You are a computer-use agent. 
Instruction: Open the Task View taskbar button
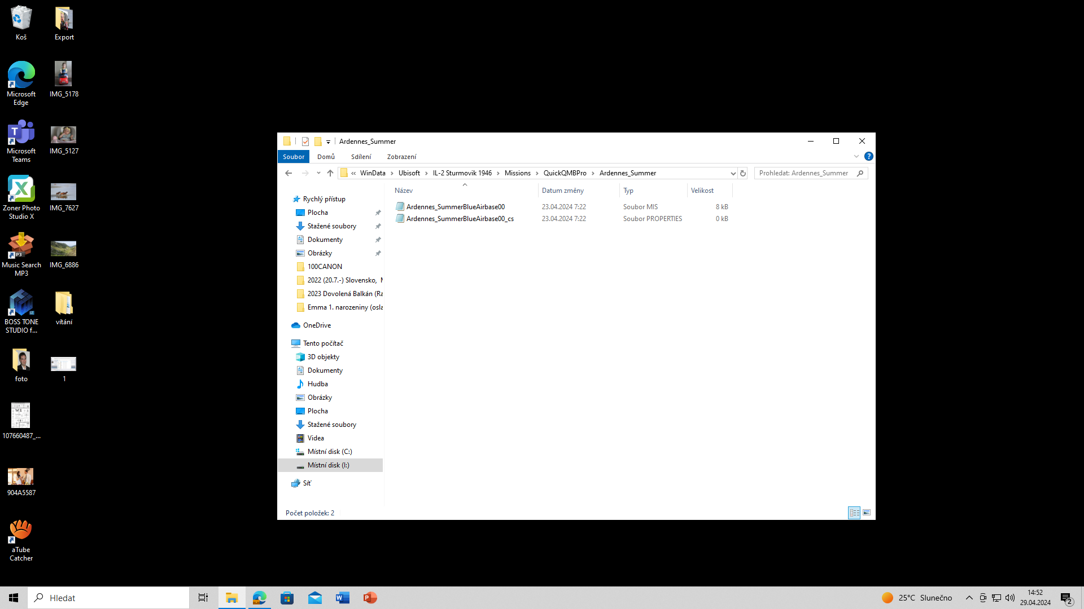[203, 598]
